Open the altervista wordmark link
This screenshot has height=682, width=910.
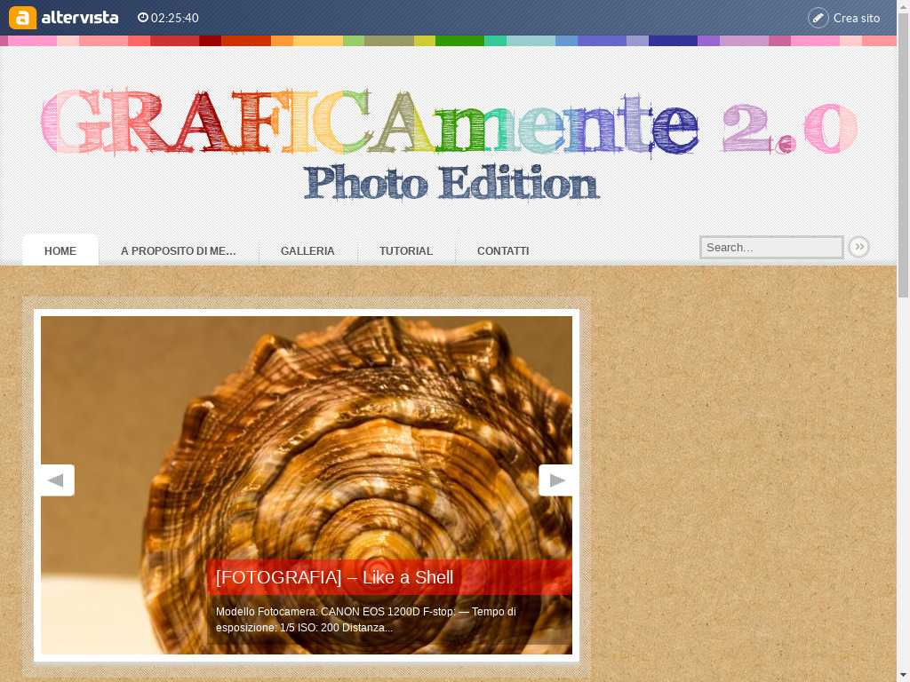(x=80, y=18)
